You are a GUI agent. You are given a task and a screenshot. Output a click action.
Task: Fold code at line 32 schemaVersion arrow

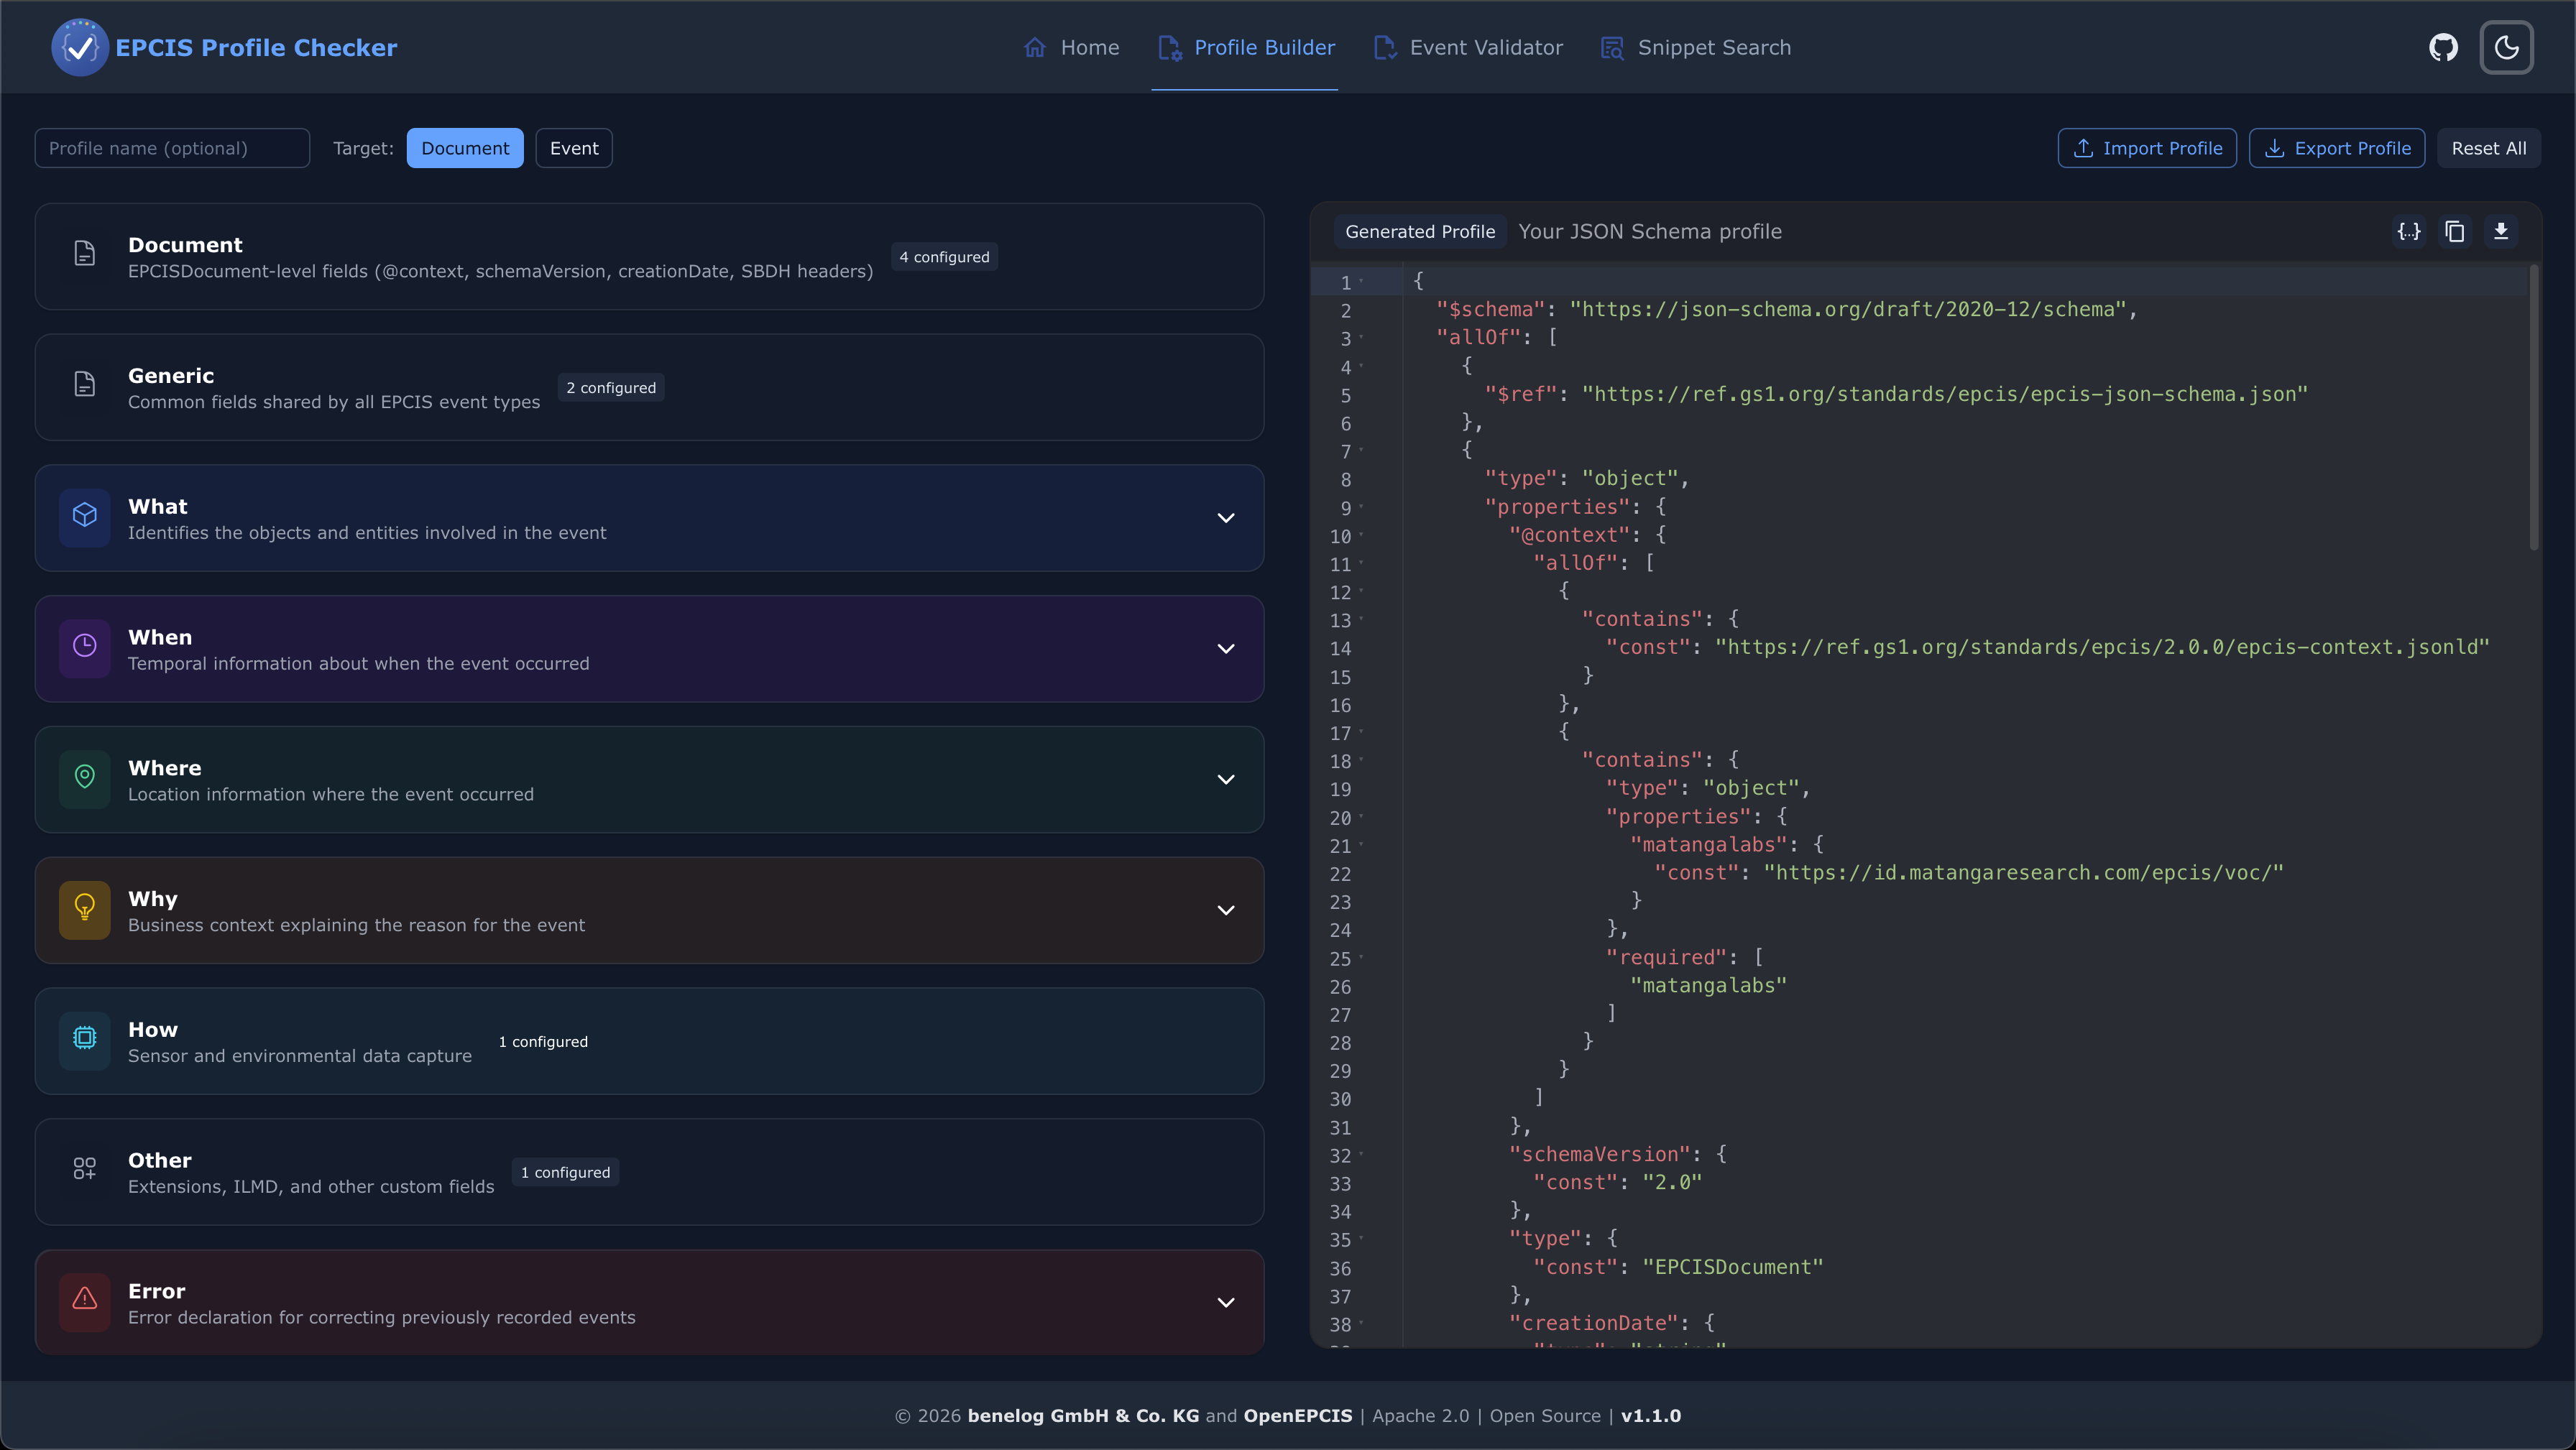coord(1362,1154)
